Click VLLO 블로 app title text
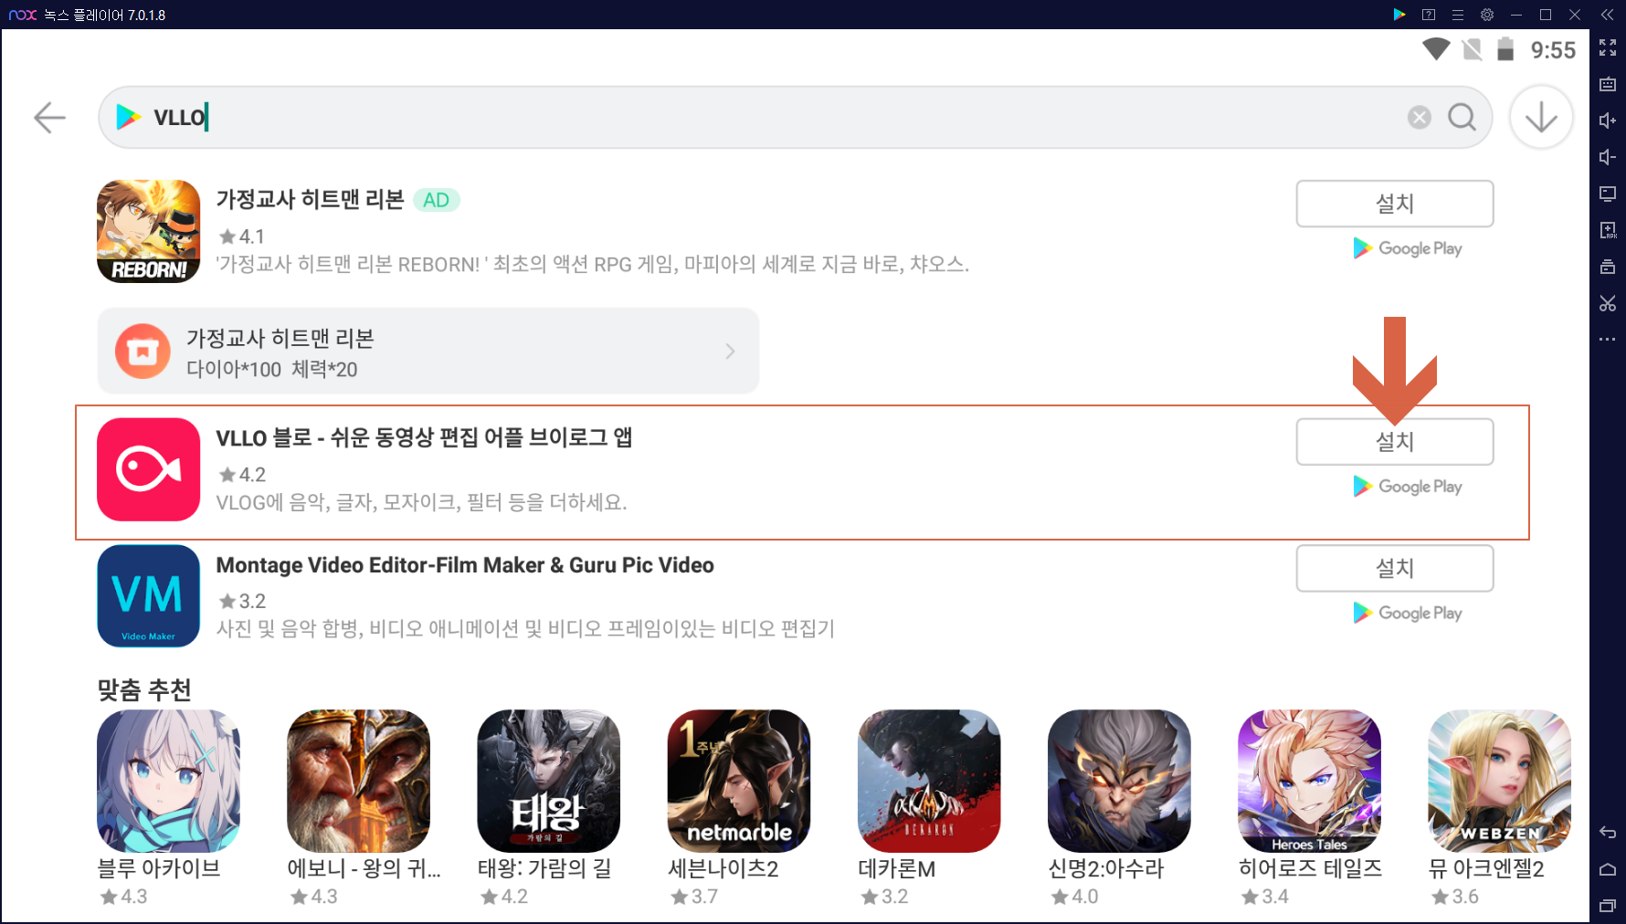 click(424, 438)
